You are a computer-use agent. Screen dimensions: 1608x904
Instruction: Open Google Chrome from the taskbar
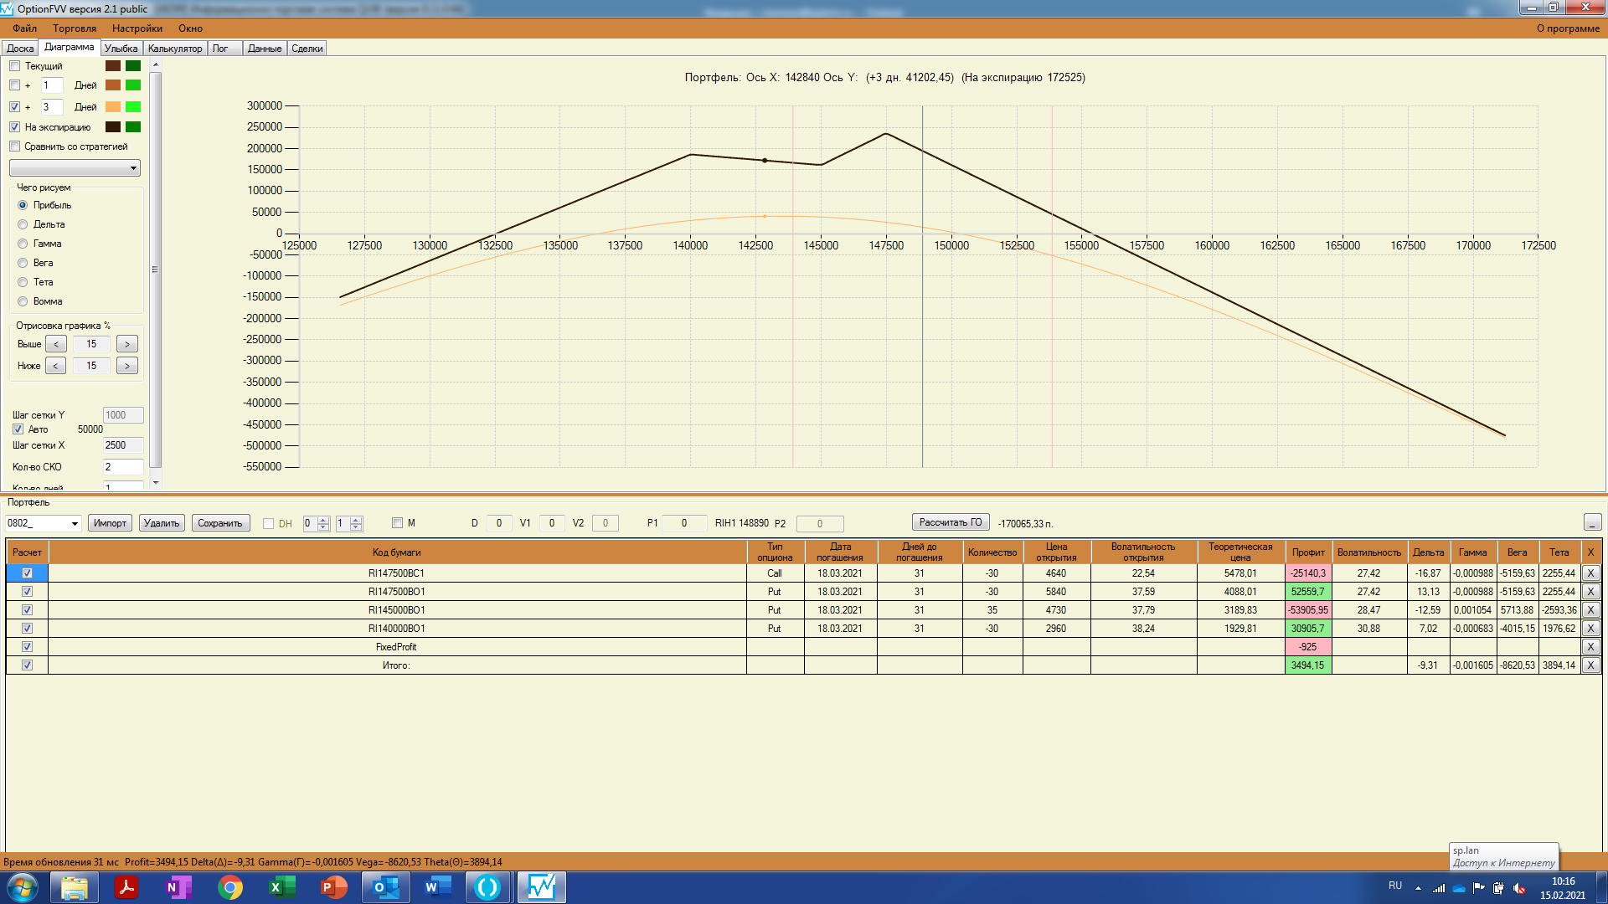pyautogui.click(x=230, y=887)
